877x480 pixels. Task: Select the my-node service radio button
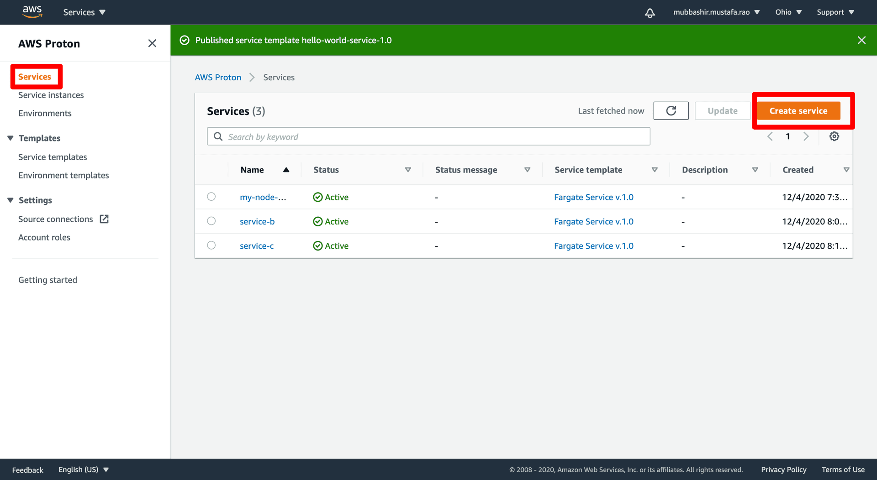tap(211, 197)
